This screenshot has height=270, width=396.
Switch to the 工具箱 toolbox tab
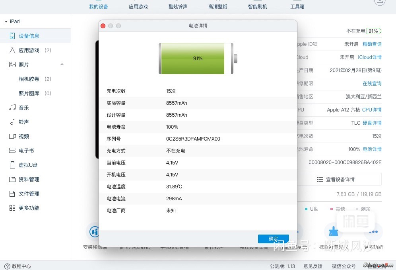click(297, 6)
